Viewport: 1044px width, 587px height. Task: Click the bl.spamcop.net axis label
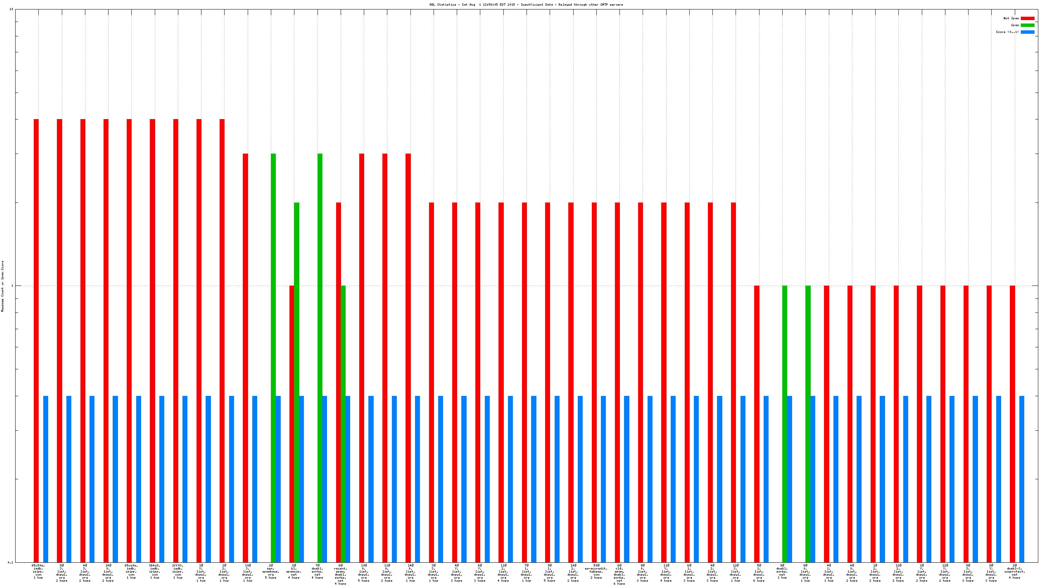tap(294, 571)
